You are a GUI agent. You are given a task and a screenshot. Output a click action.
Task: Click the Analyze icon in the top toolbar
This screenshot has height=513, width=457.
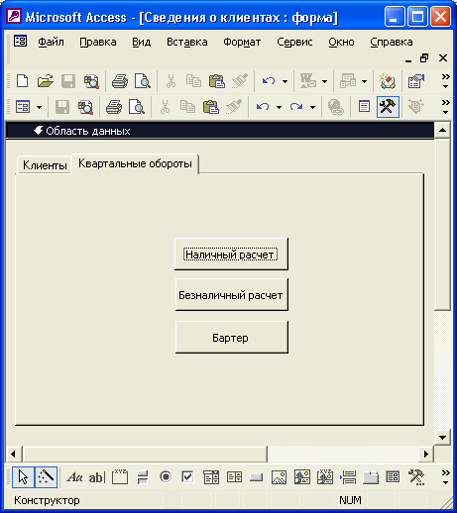(x=348, y=81)
